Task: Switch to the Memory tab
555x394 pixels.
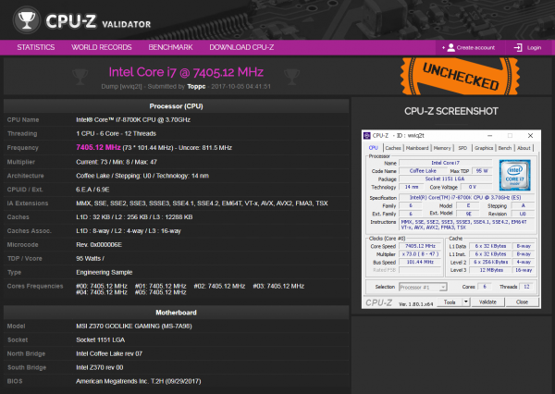Action: pos(442,148)
